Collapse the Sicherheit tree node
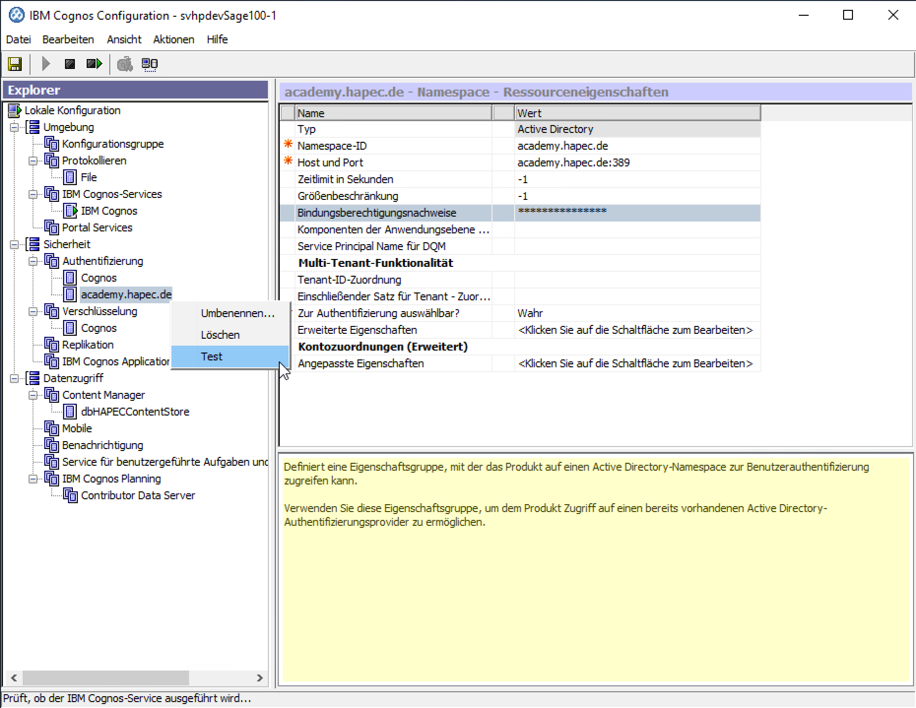This screenshot has height=708, width=916. (x=15, y=244)
